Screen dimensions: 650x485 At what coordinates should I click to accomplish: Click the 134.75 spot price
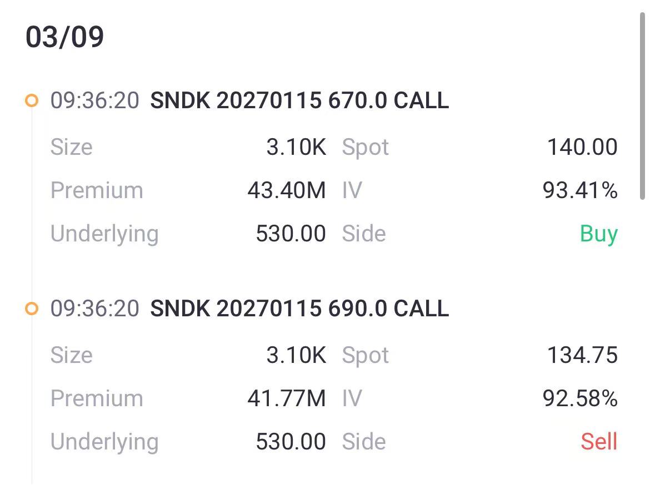(x=582, y=355)
